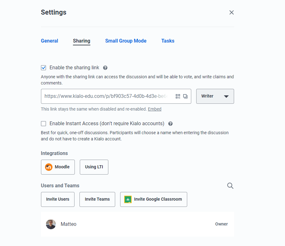Close the Settings dialog with X
285x246 pixels.
point(231,12)
